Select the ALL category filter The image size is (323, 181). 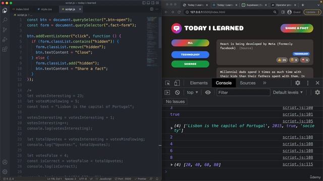pyautogui.click(x=190, y=43)
